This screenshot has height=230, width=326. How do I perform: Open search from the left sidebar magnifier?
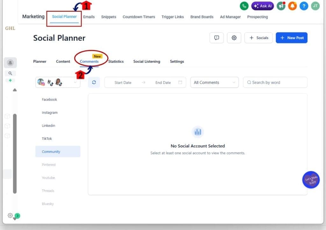10,73
